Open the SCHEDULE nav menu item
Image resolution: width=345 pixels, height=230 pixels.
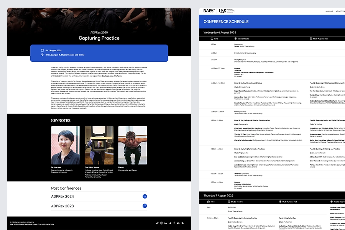click(329, 11)
